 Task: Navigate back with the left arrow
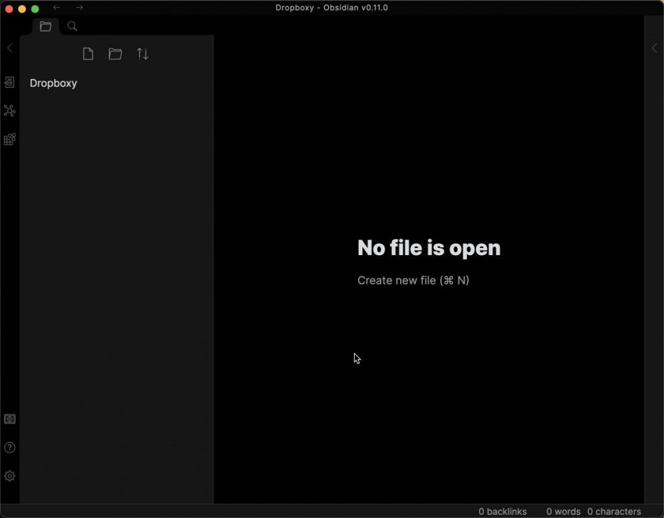56,8
